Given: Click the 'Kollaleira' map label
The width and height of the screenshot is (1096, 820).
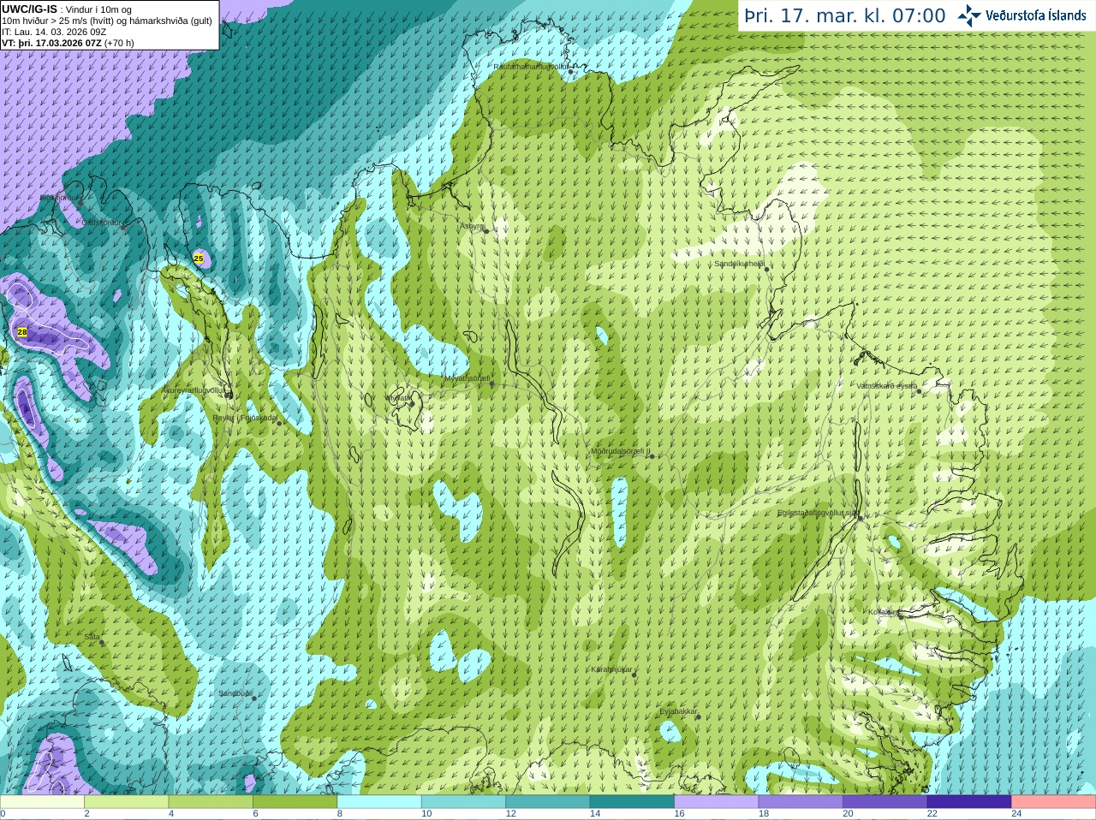Looking at the screenshot, I should tap(883, 612).
